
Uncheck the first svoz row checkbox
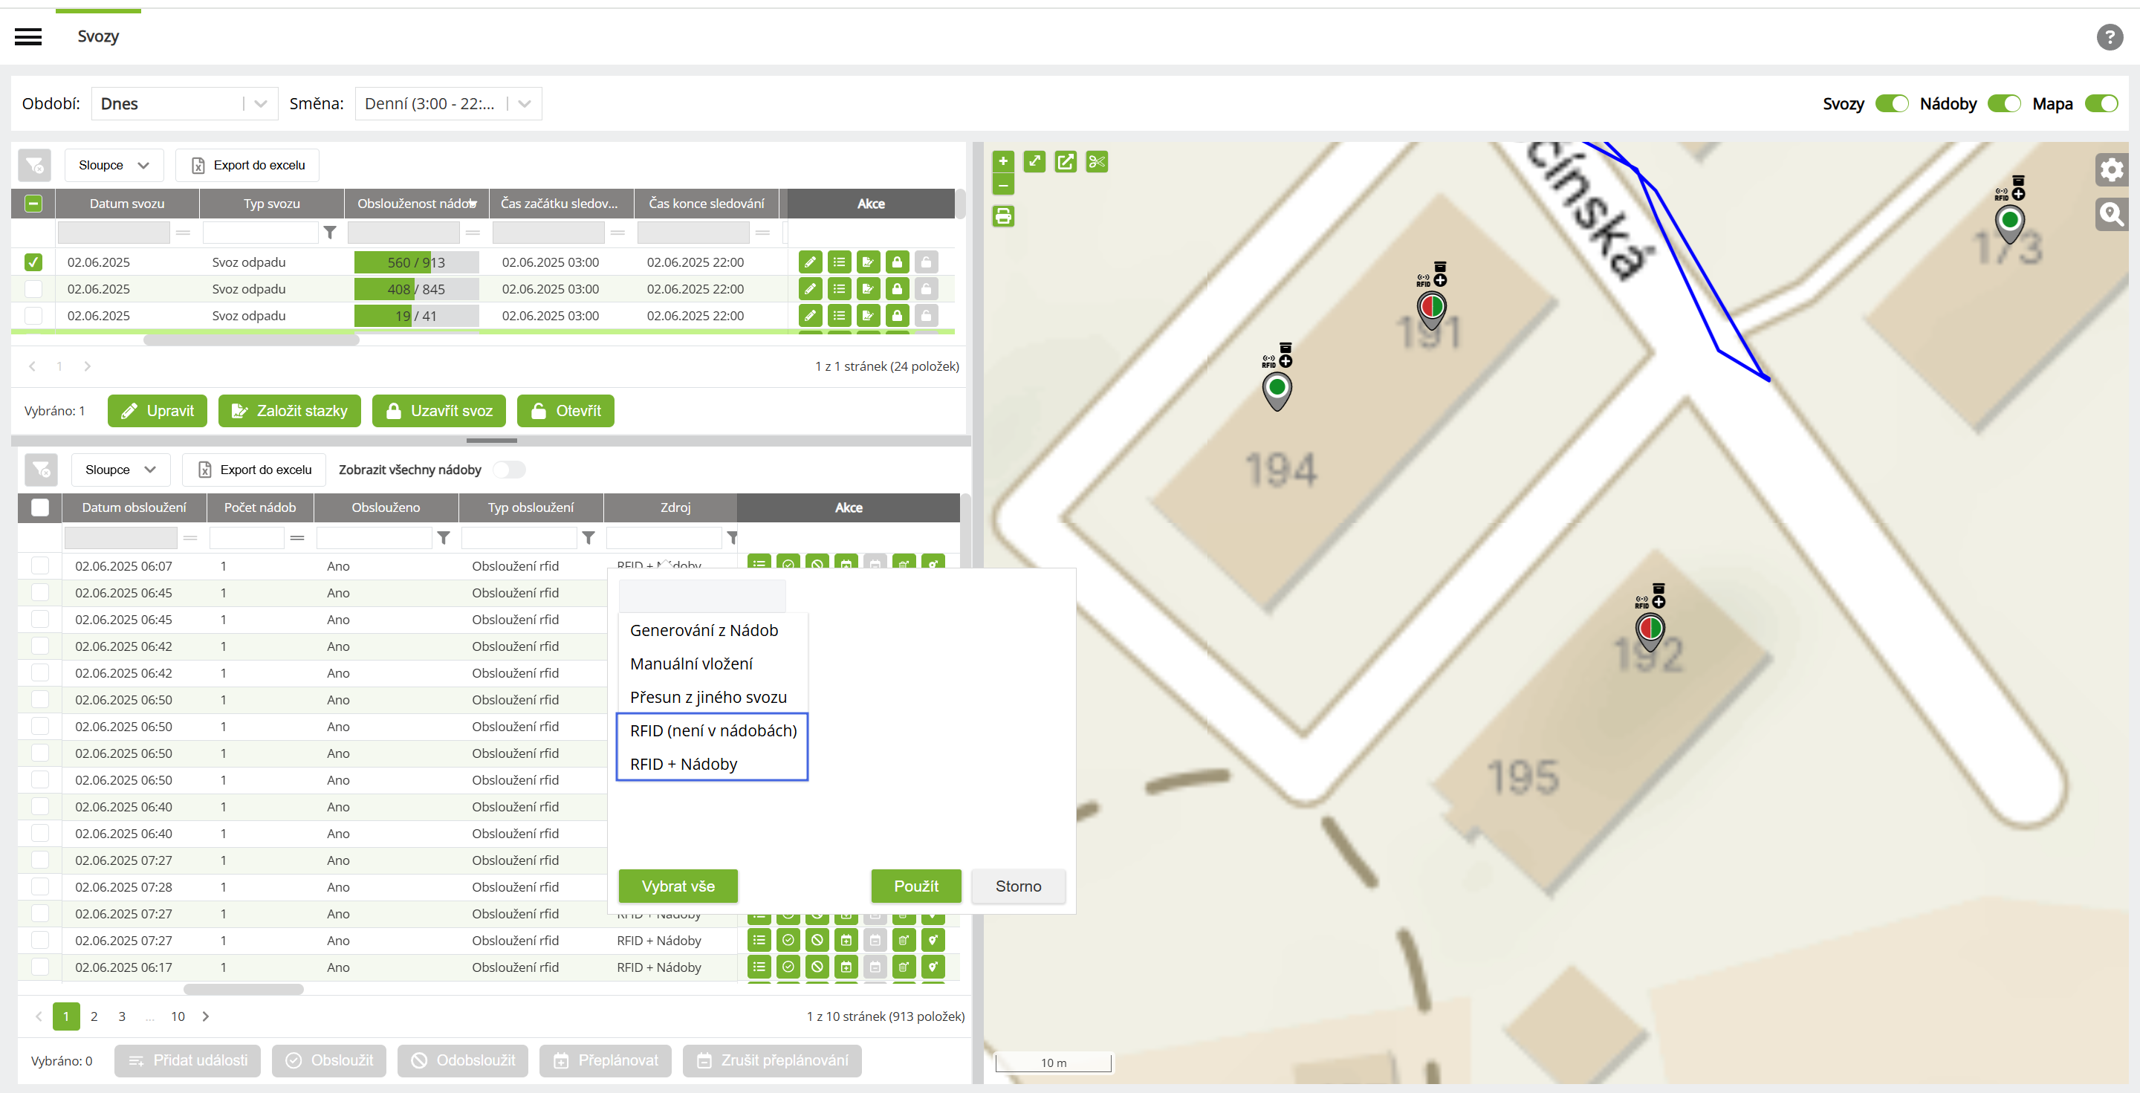(x=33, y=262)
